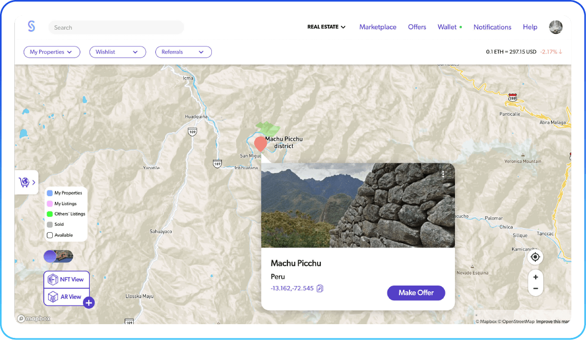Switch the map style toggle
The width and height of the screenshot is (586, 340).
click(58, 256)
